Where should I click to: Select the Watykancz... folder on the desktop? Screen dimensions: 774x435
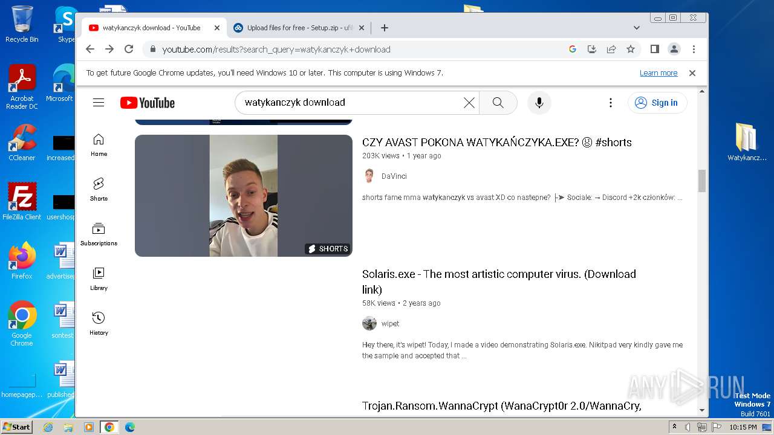click(747, 143)
